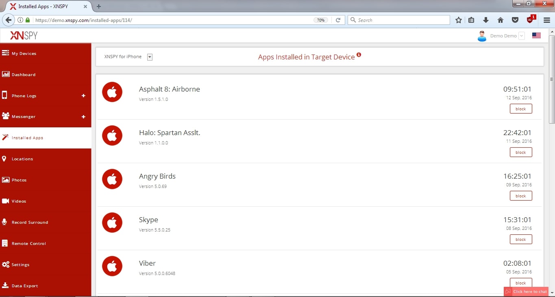Click the browser search field
555x297 pixels.
[x=399, y=20]
